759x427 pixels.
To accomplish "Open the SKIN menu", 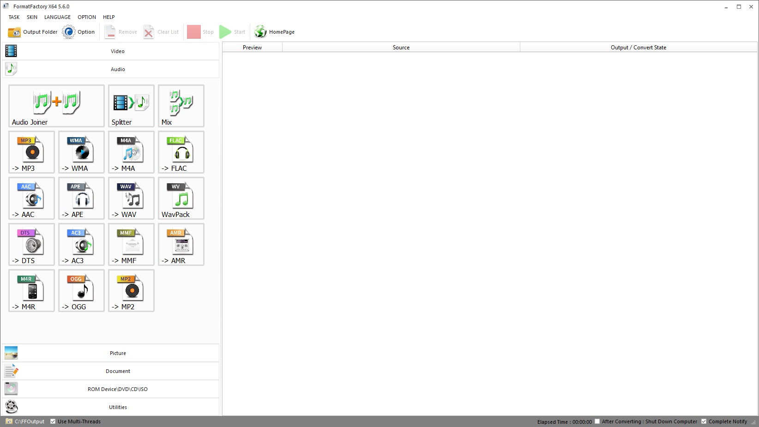I will coord(32,17).
